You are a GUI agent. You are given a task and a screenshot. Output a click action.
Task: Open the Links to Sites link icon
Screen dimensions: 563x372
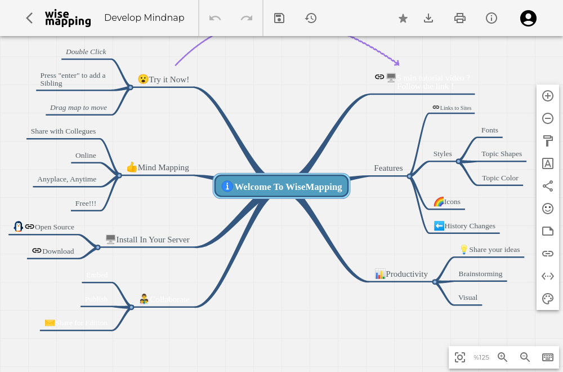(x=436, y=107)
